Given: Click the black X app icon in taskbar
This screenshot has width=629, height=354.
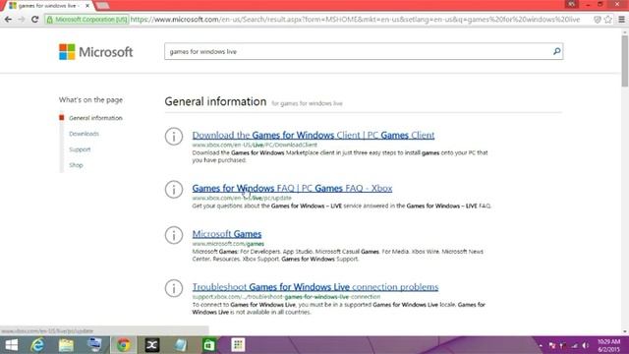Looking at the screenshot, I should coord(152,345).
